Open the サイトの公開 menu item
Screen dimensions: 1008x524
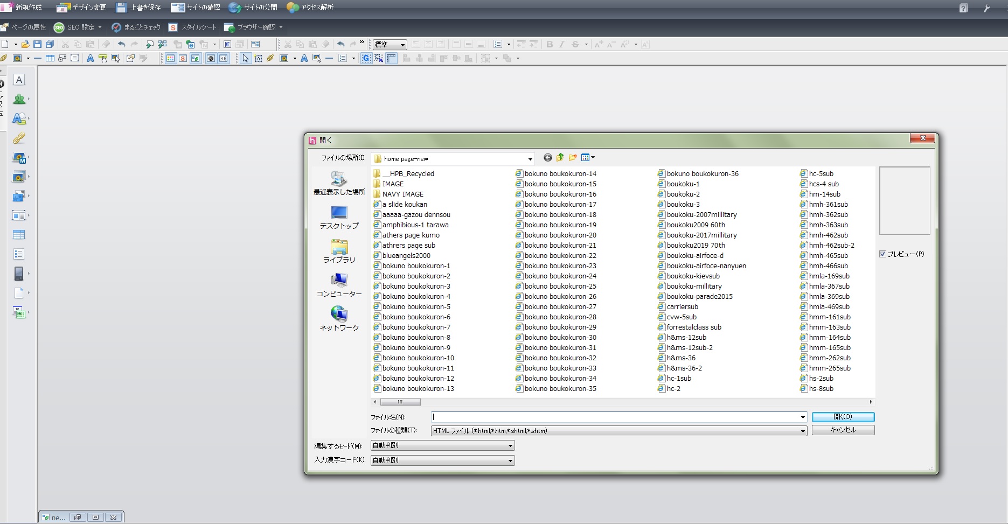click(253, 8)
